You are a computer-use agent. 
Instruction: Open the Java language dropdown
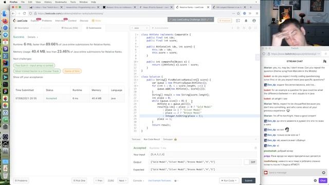[x=139, y=28]
